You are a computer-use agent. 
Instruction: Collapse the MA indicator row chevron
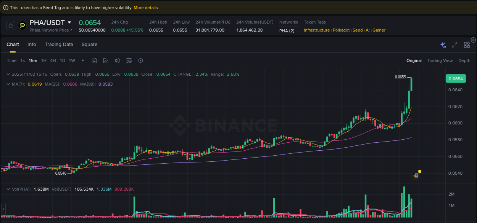[x=8, y=84]
